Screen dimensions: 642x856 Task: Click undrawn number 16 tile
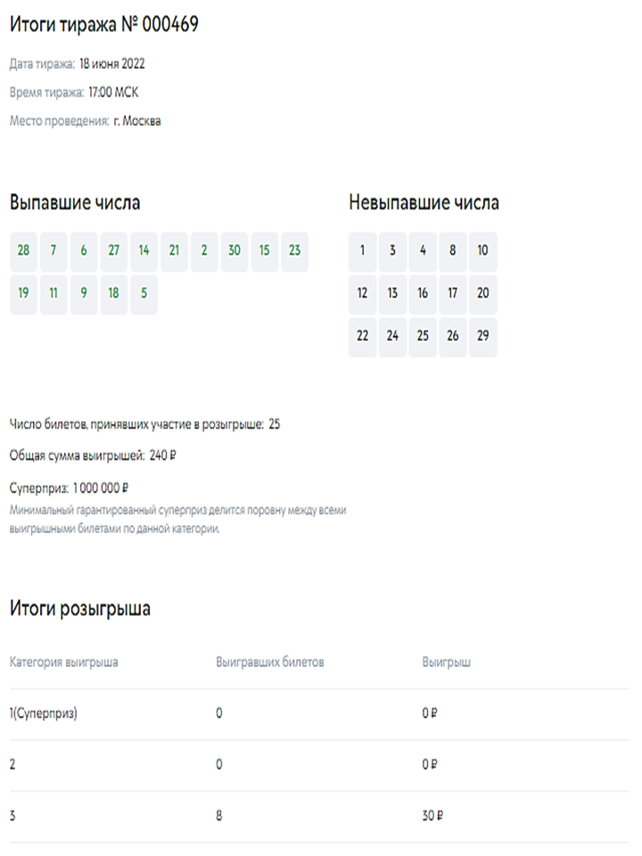pyautogui.click(x=423, y=293)
